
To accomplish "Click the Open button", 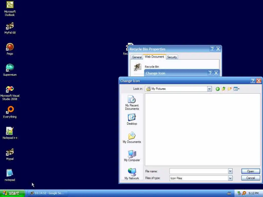I will 251,171.
